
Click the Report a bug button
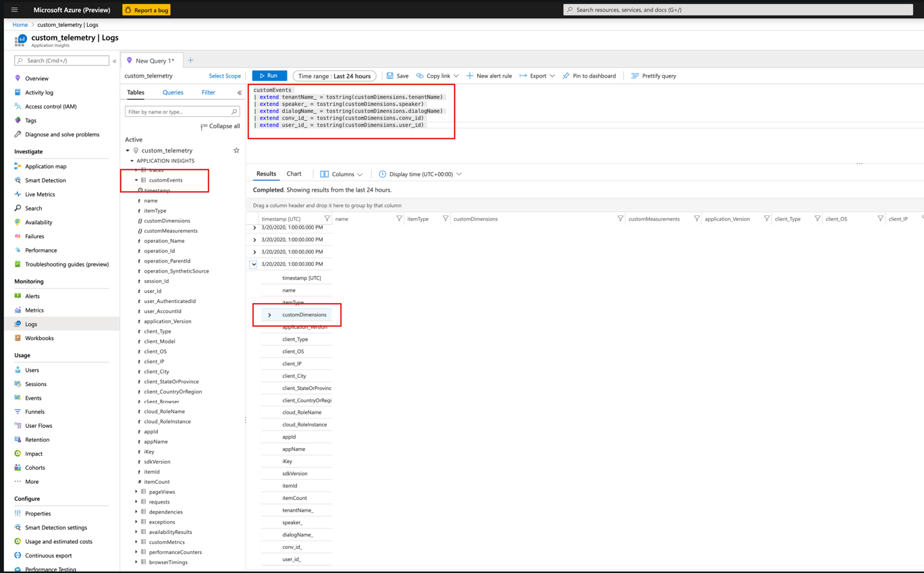tap(146, 10)
